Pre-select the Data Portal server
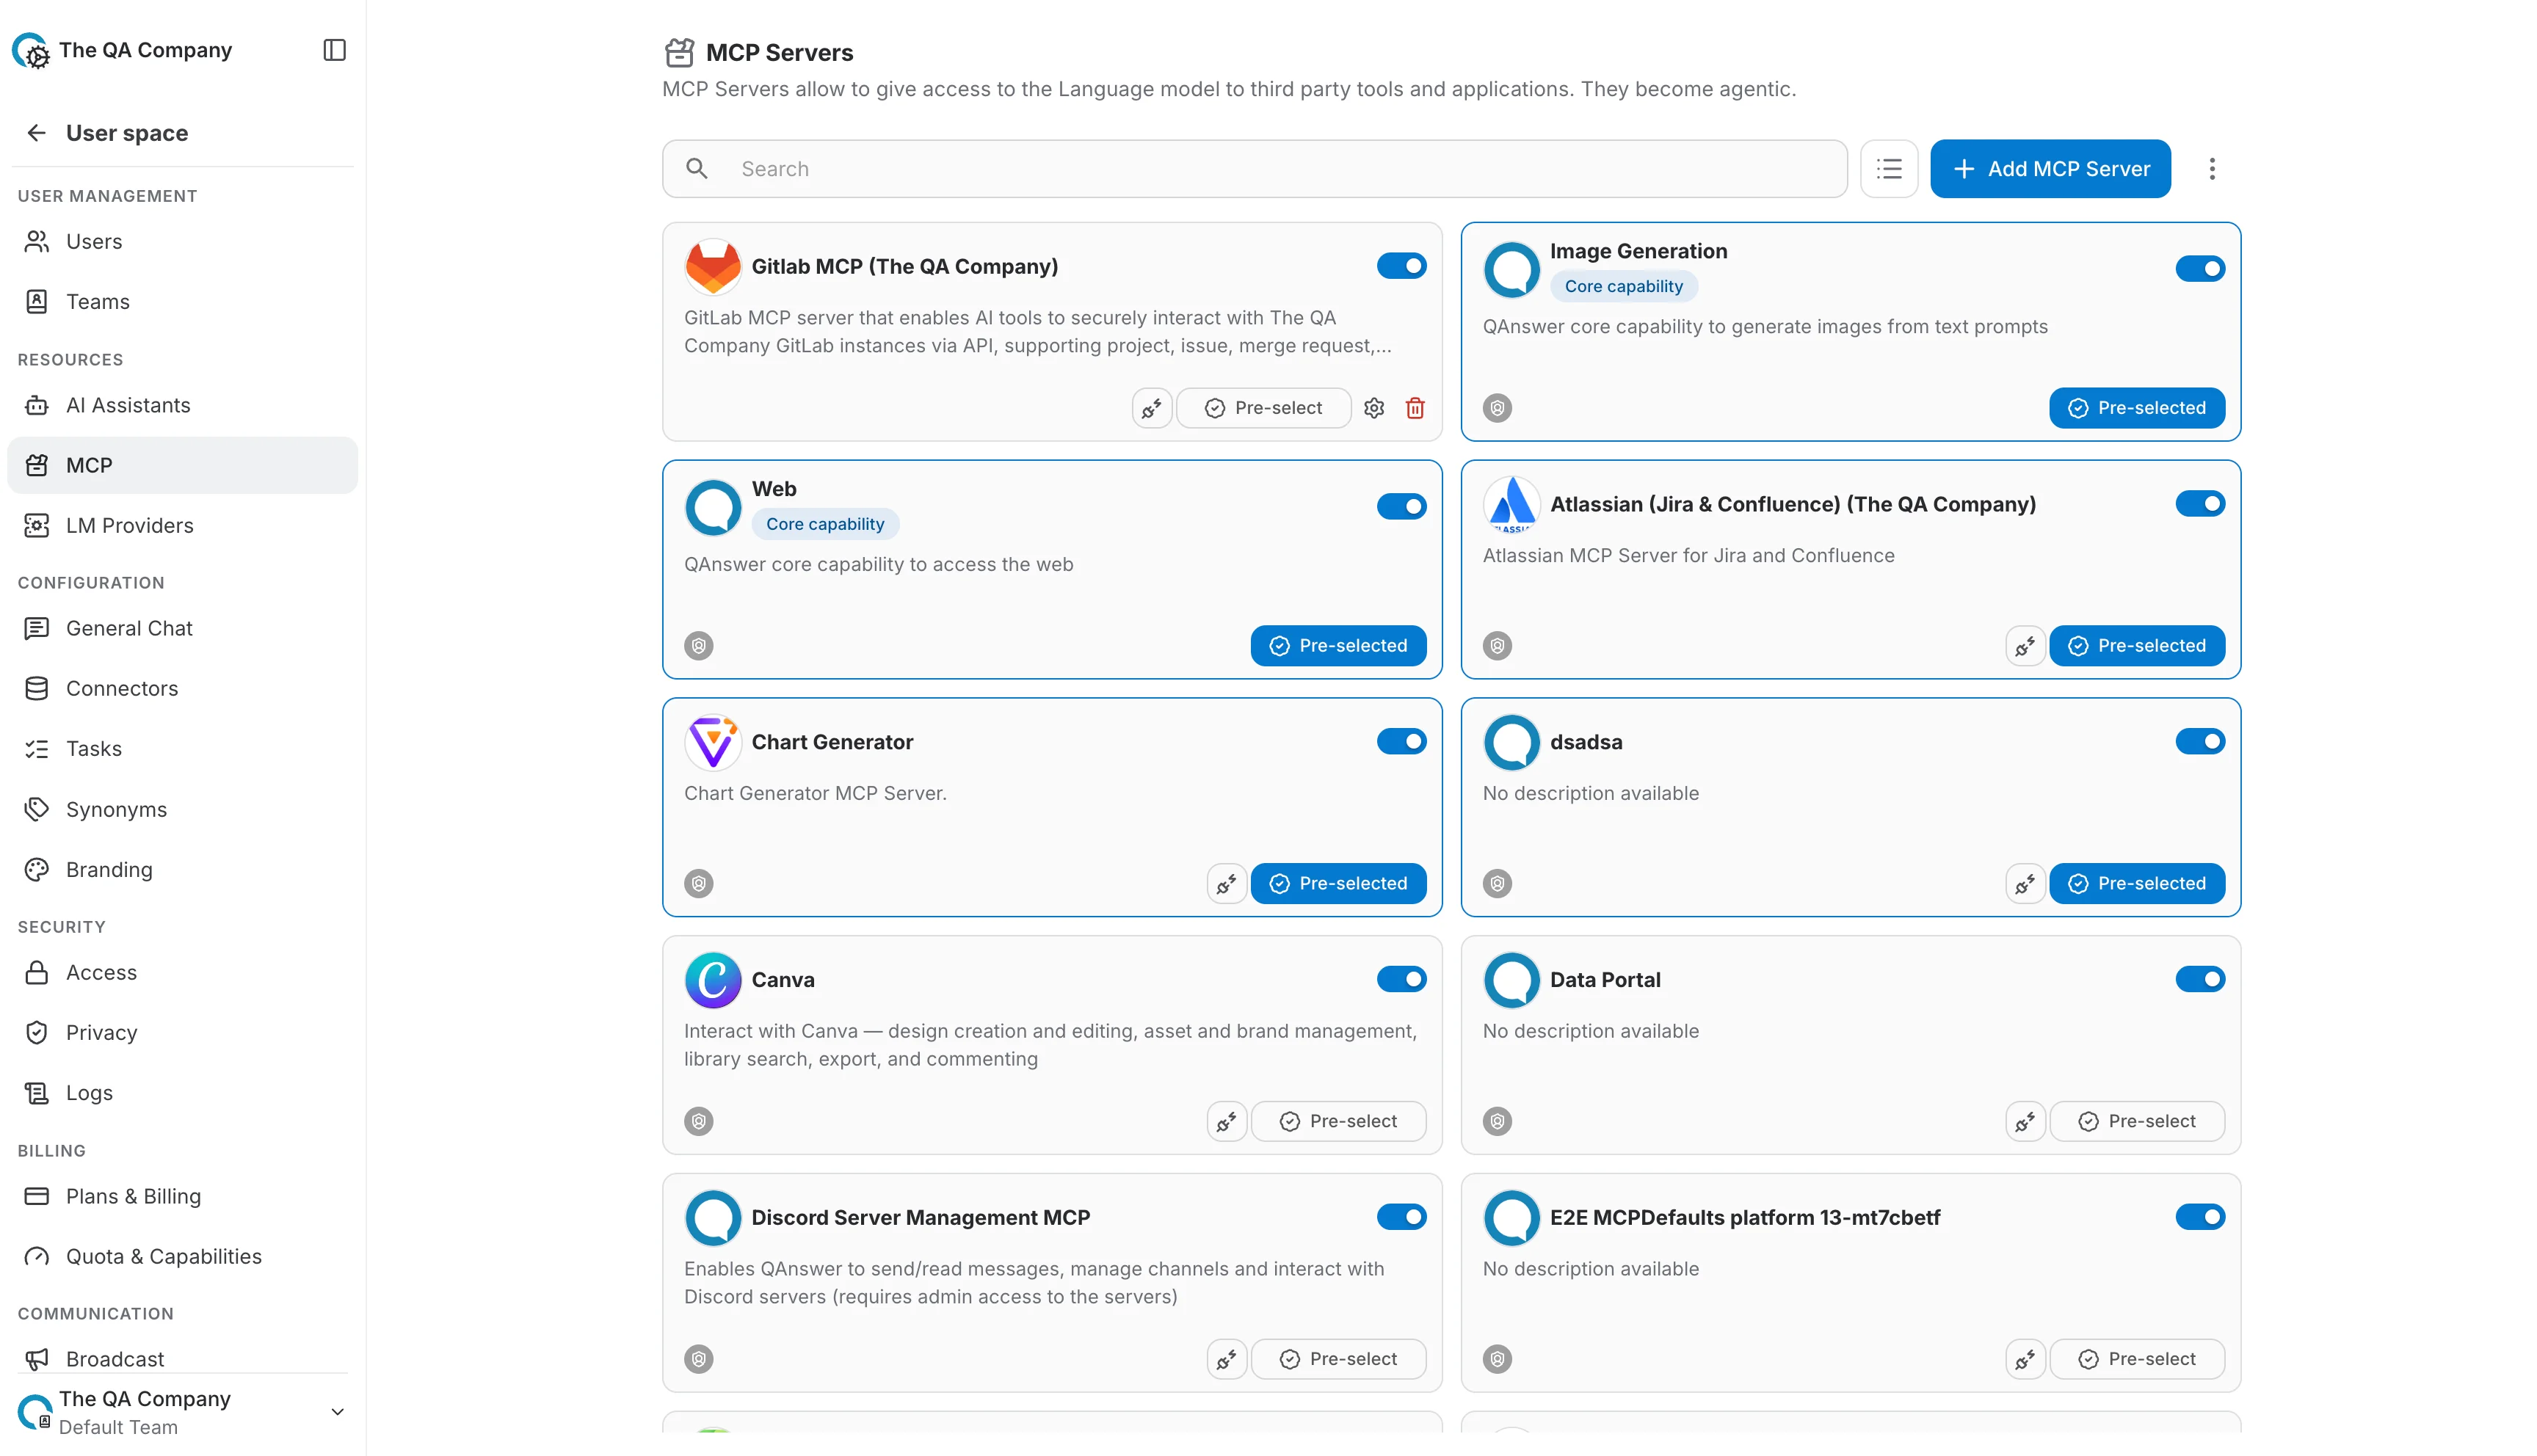 point(2136,1122)
